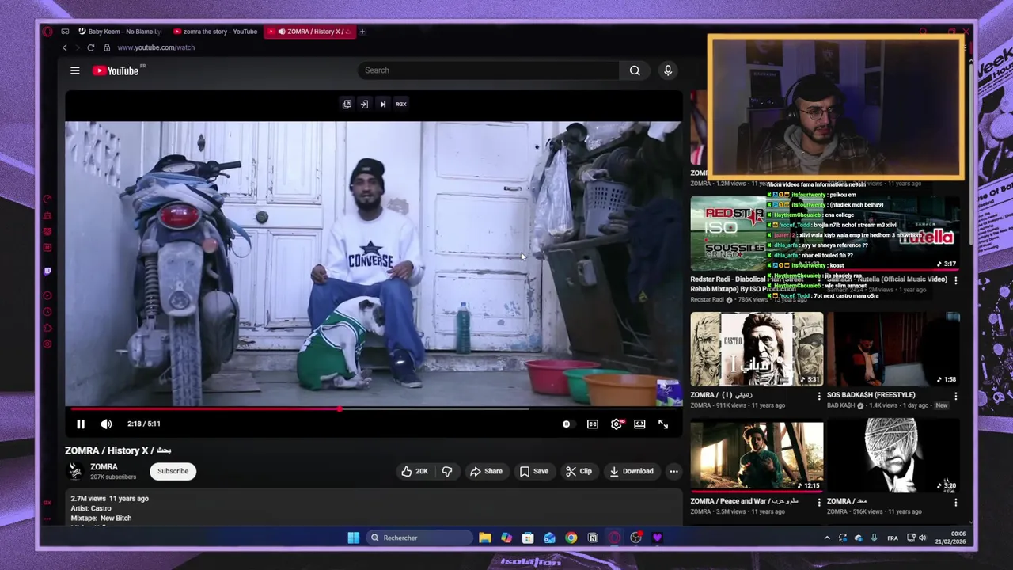The height and width of the screenshot is (570, 1013).
Task: Click the www.youtube.com/watch address bar
Action: point(156,47)
